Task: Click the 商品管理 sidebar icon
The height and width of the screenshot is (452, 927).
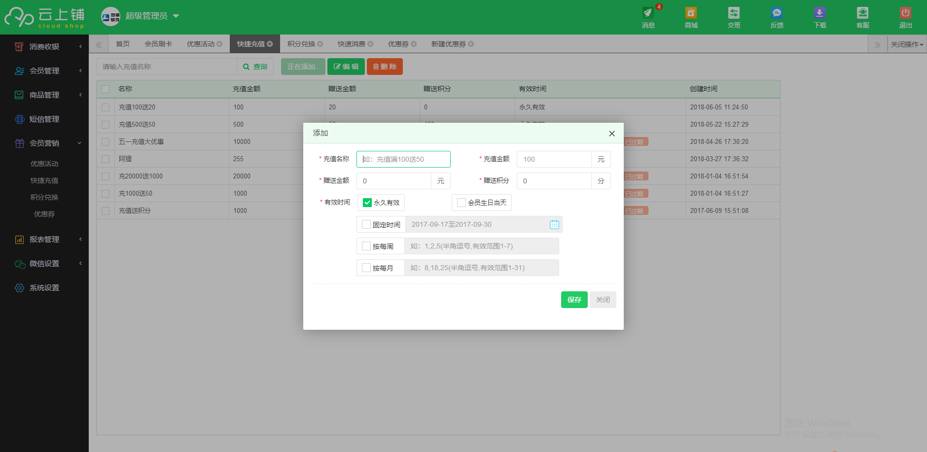Action: (19, 95)
